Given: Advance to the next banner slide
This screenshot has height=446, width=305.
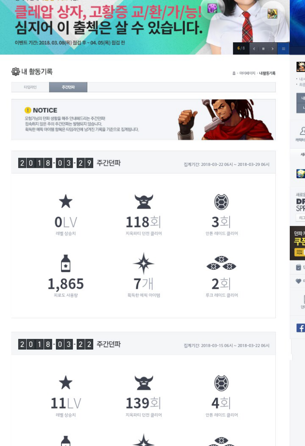Looking at the screenshot, I should tap(272, 49).
